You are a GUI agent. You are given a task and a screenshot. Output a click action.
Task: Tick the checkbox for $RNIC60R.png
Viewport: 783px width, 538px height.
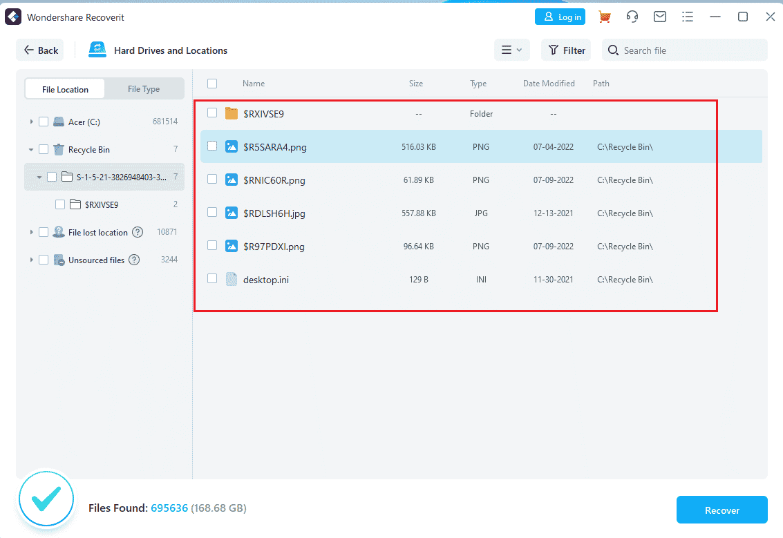[x=212, y=179]
